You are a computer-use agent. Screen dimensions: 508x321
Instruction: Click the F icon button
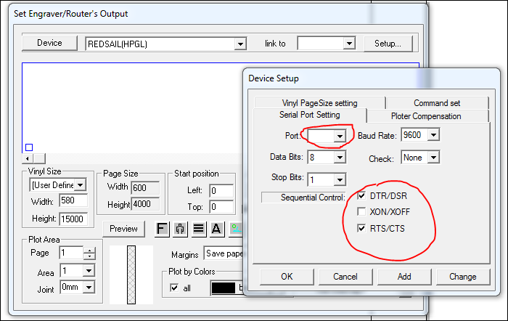[x=162, y=229]
